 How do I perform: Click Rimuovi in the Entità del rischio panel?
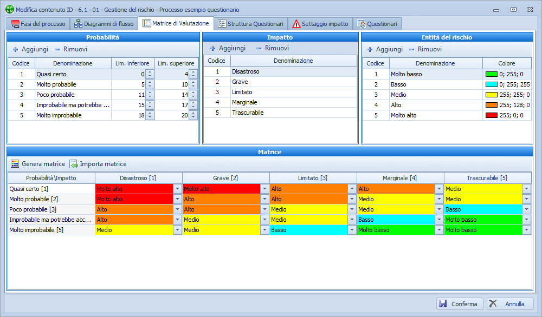pyautogui.click(x=425, y=49)
